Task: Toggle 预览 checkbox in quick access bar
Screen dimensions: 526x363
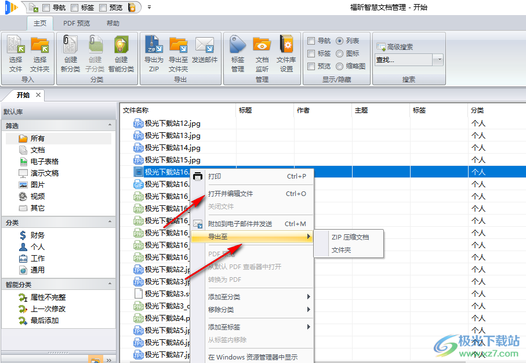Action: click(x=103, y=8)
